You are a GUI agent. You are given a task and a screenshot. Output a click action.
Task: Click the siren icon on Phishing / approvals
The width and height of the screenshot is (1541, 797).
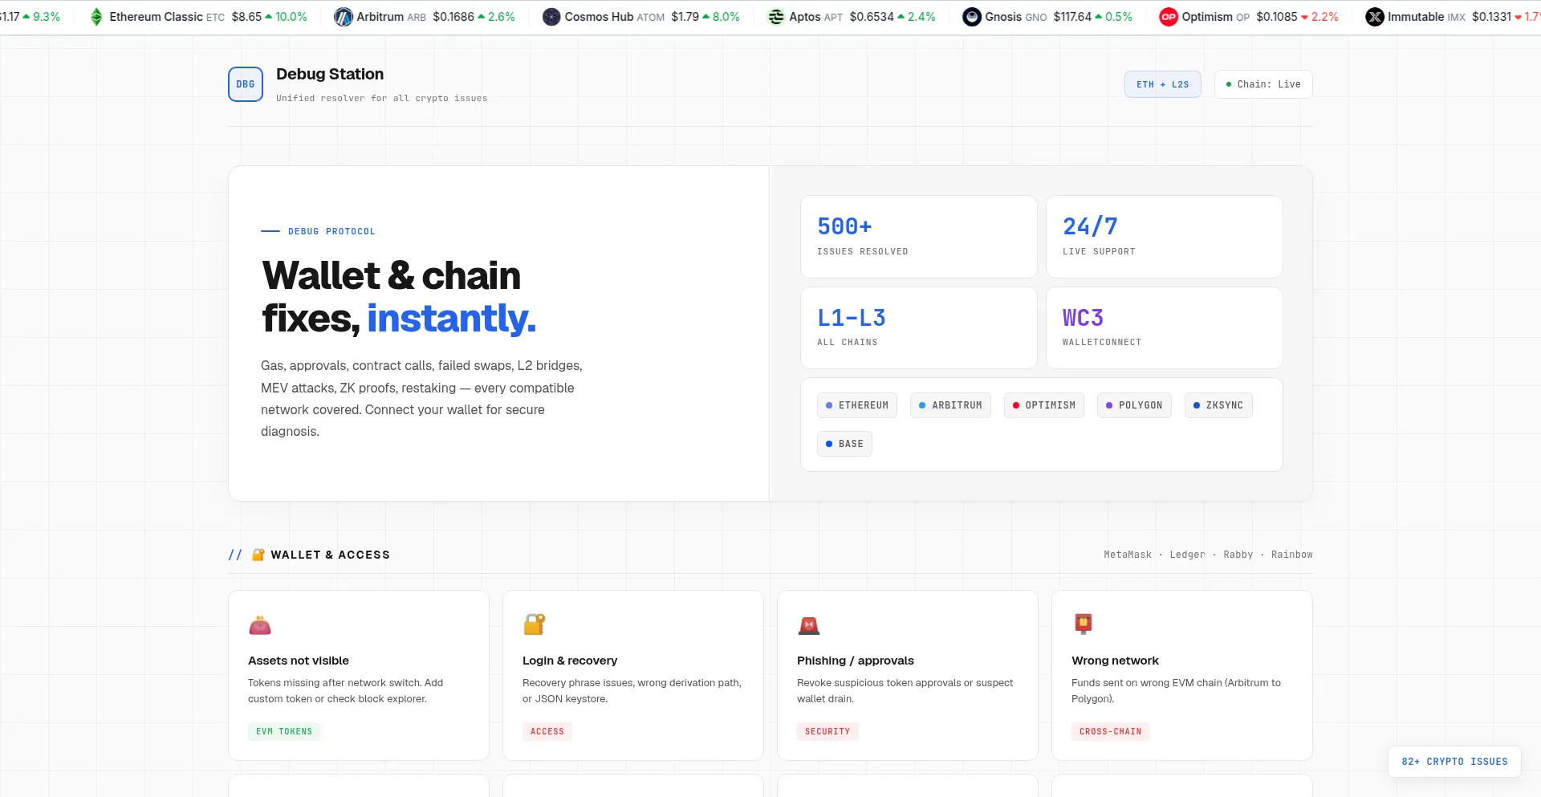pos(808,624)
